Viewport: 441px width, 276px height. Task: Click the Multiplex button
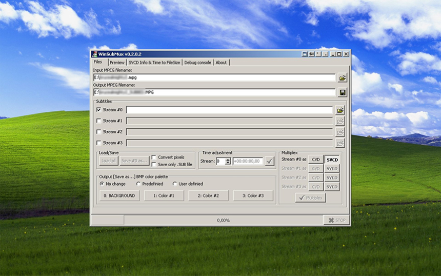(311, 198)
